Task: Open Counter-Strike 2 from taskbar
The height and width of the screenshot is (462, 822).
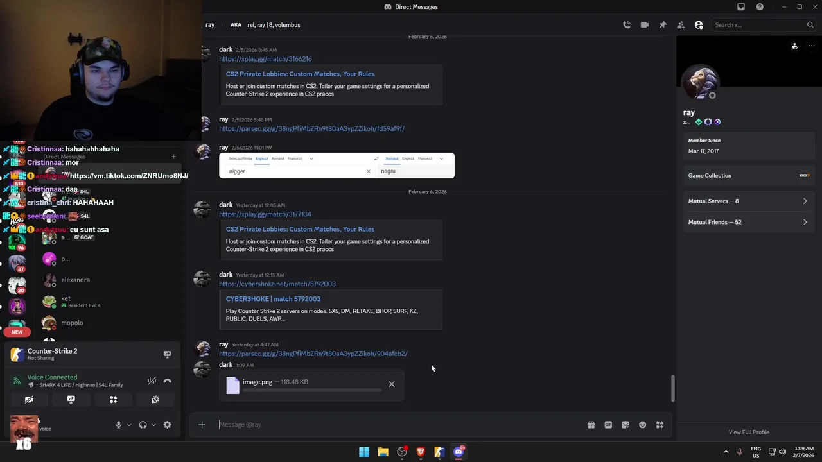Action: click(439, 452)
